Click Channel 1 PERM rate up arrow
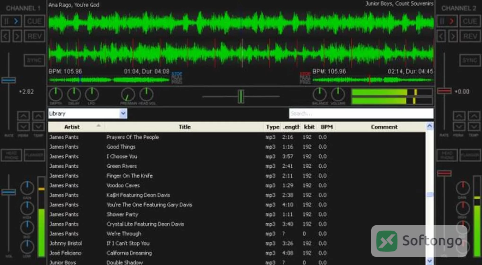The image size is (482, 265). (23, 116)
